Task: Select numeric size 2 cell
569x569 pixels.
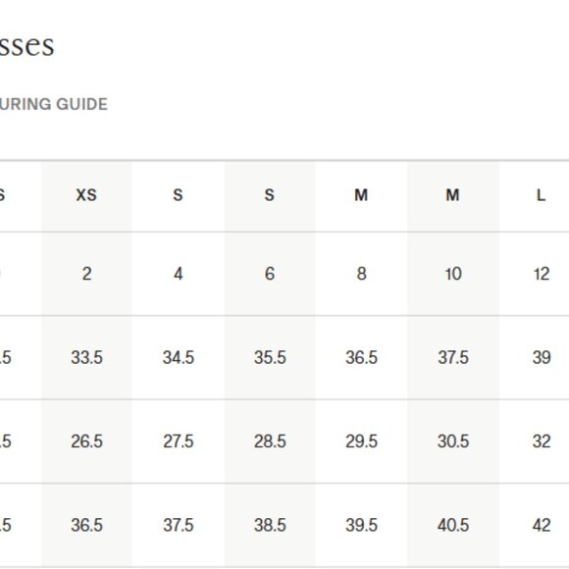Action: (x=86, y=274)
